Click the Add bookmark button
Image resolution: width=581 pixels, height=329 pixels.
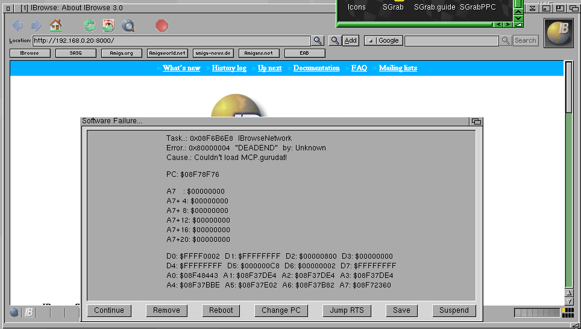pos(351,41)
